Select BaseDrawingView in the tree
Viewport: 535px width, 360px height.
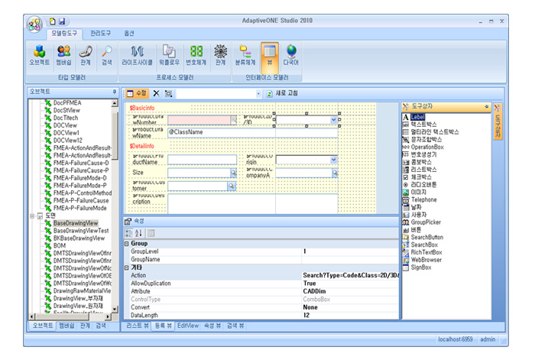76,223
